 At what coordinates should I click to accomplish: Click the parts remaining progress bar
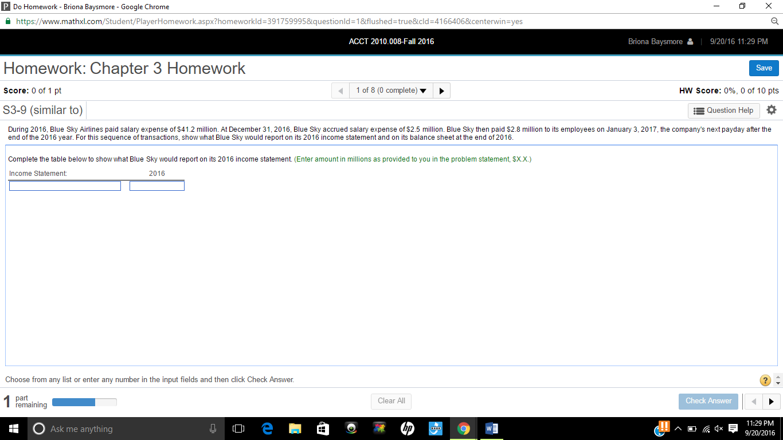click(84, 402)
